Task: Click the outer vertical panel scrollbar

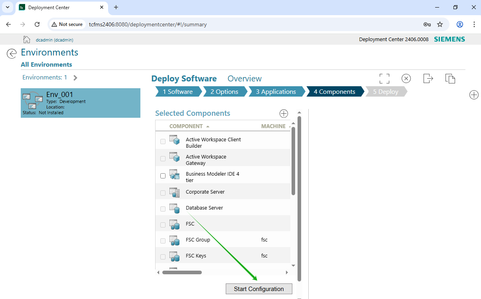Action: coord(299,199)
